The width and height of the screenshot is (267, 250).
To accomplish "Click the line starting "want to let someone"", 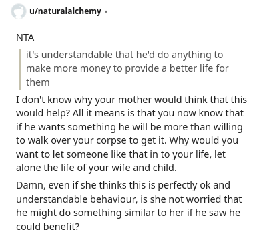I will [x=121, y=154].
